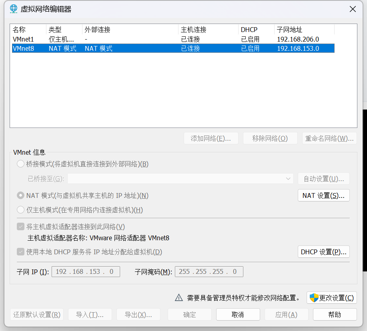The height and width of the screenshot is (331, 367).
Task: Click the DHCP column header
Action: (256, 30)
